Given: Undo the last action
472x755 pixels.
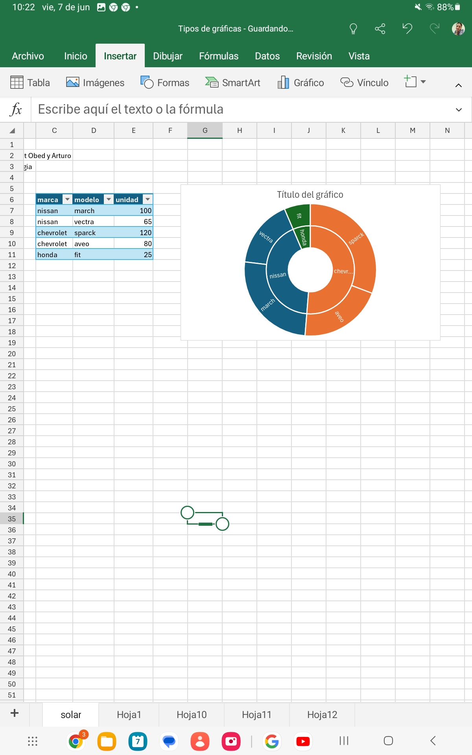Looking at the screenshot, I should coord(407,29).
